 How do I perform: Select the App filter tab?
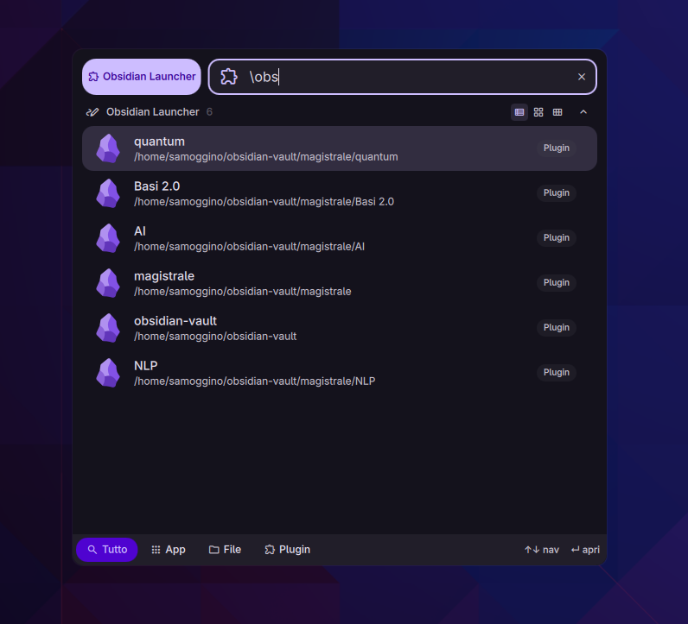point(169,550)
